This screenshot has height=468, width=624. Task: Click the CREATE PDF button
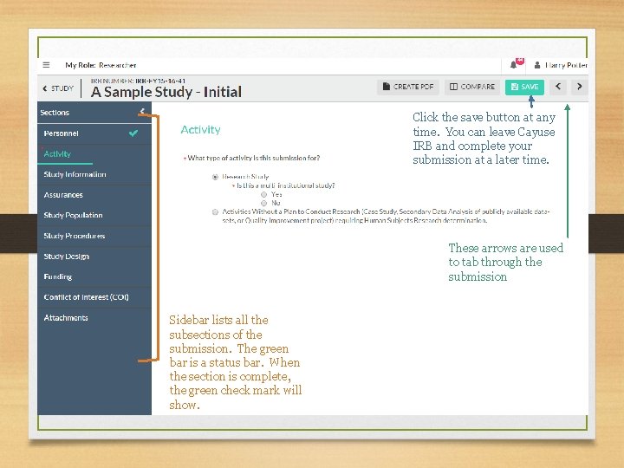pos(408,87)
